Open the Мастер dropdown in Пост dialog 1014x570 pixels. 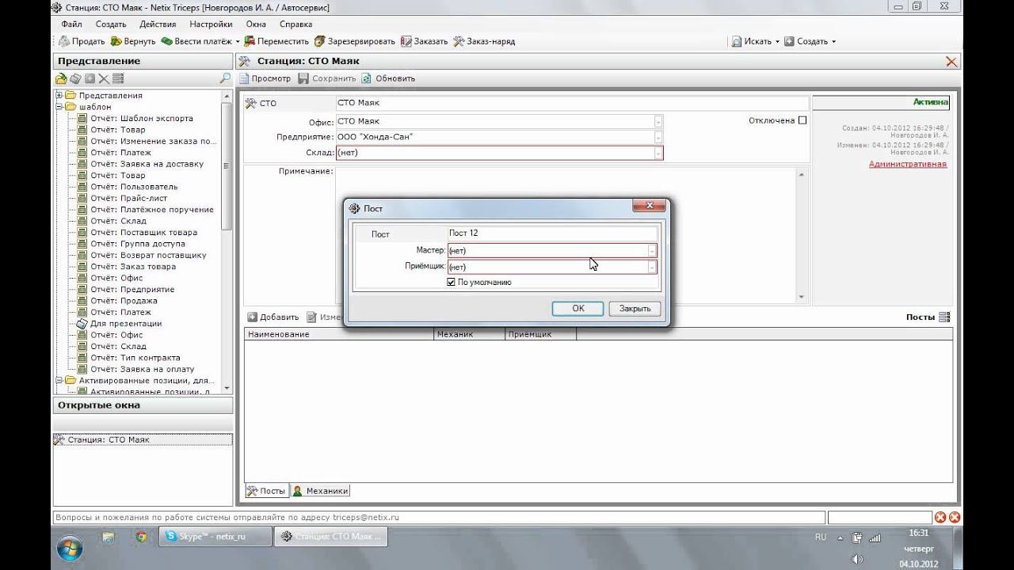[652, 250]
